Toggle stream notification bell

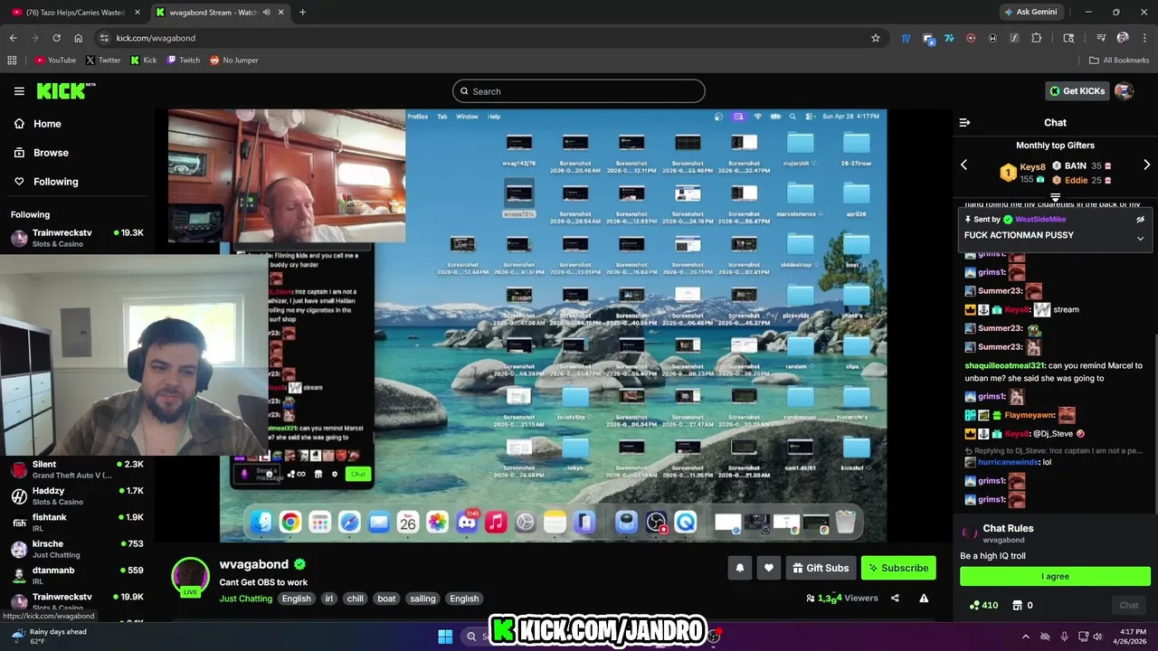click(x=739, y=568)
